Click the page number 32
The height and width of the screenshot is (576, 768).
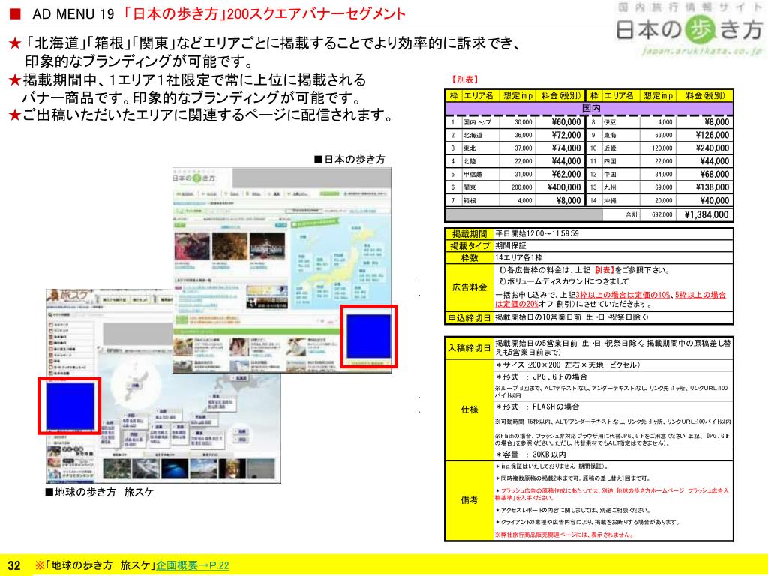pos(13,565)
